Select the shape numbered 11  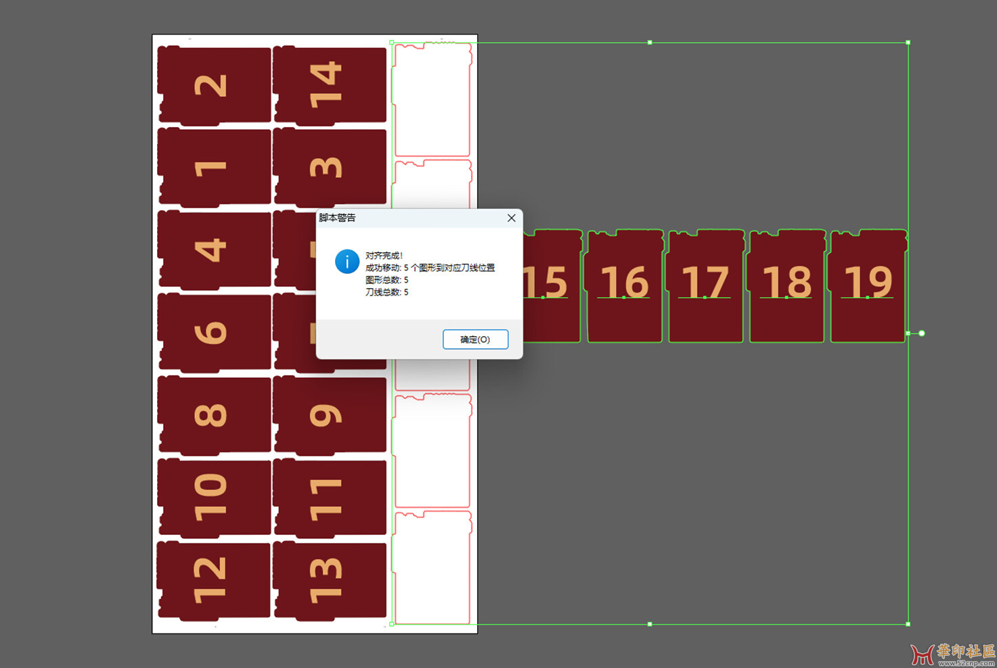330,498
